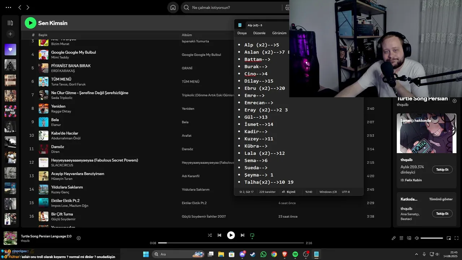Open artist link 'Diren'
This screenshot has width=462, height=260.
[x=55, y=152]
